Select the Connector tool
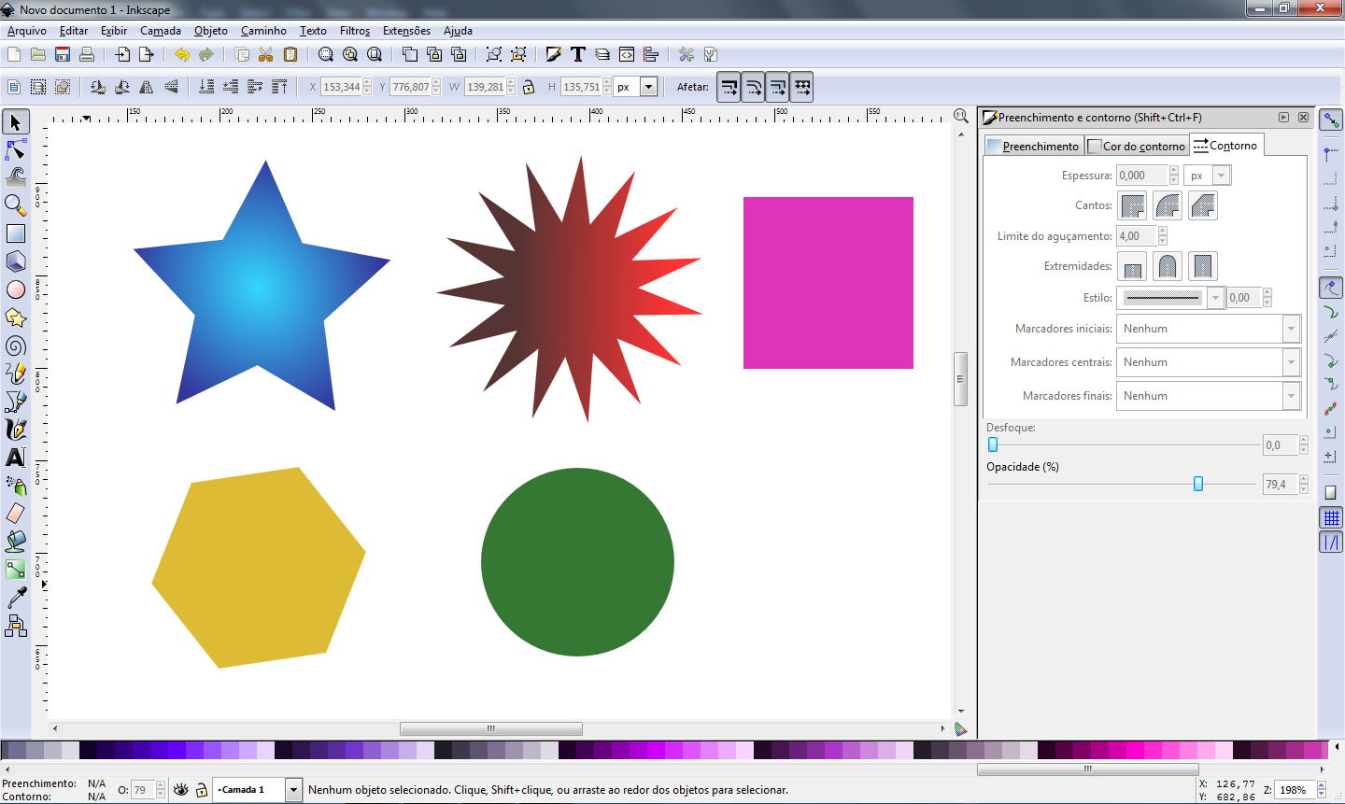This screenshot has height=804, width=1345. (16, 626)
